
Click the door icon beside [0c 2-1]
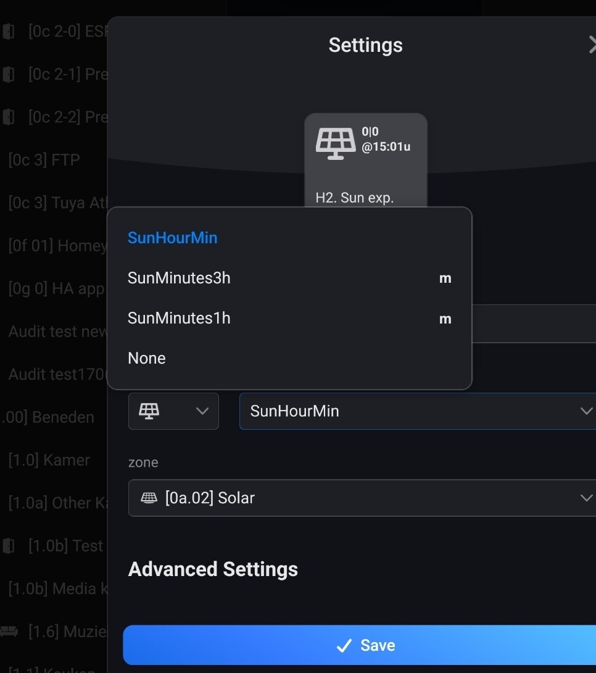[x=9, y=75]
